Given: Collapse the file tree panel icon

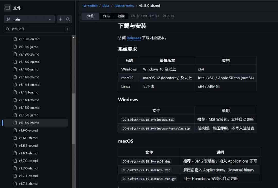Looking at the screenshot, I should pyautogui.click(x=8, y=8).
